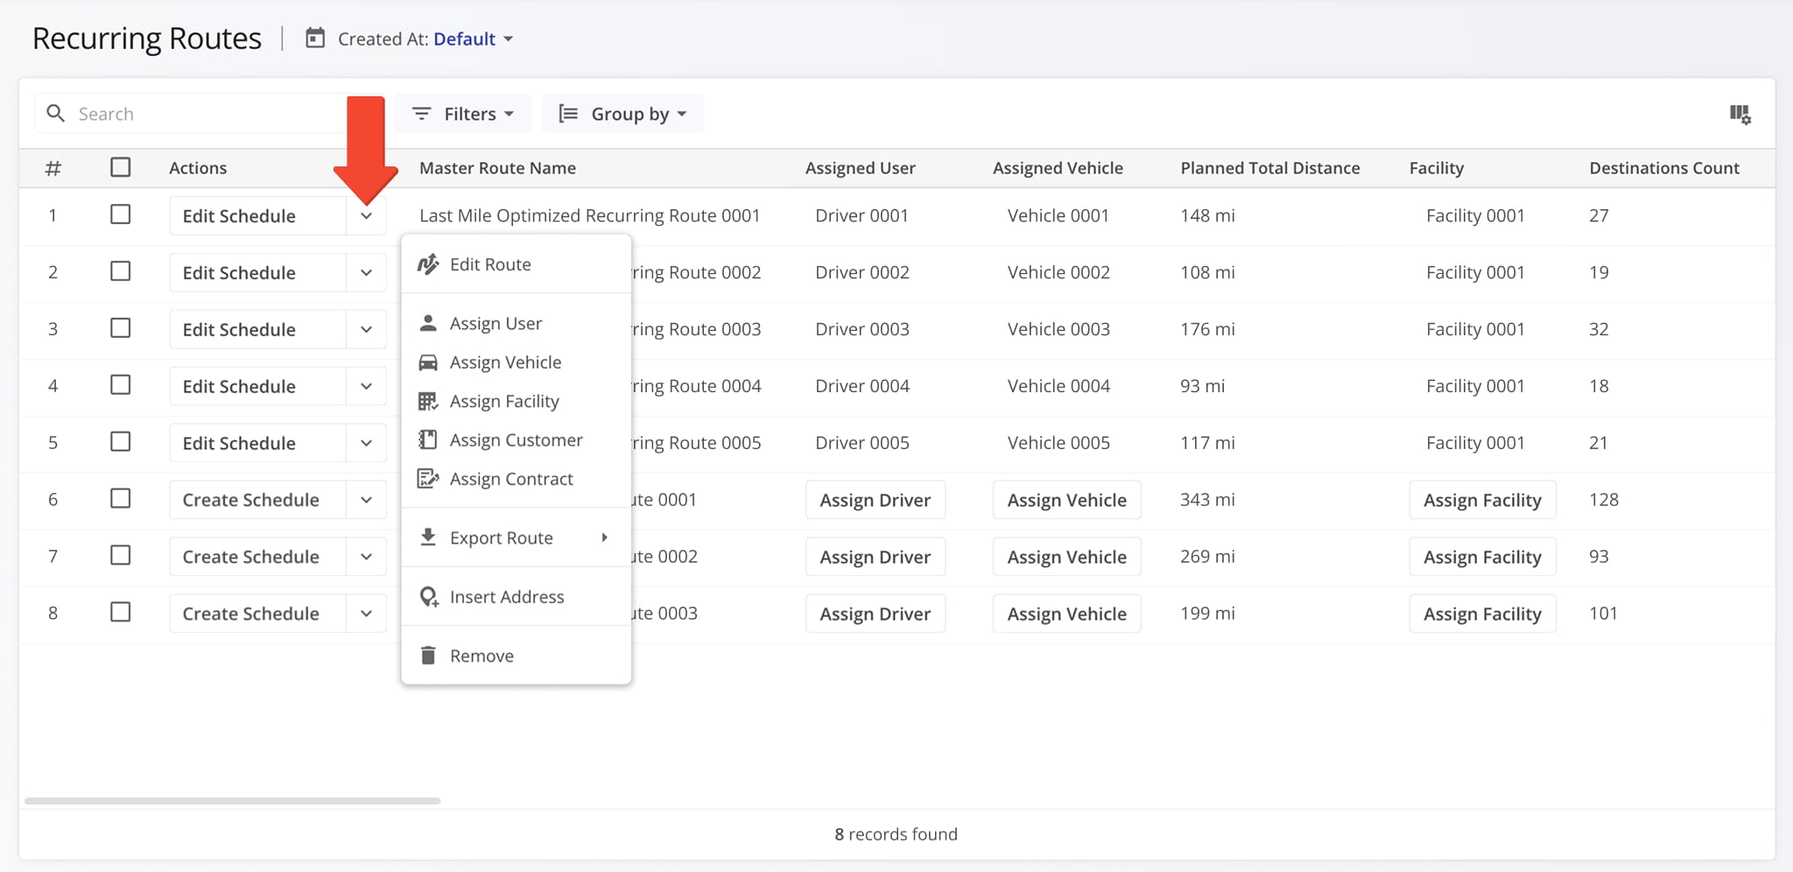Expand the actions chevron on row 8
The width and height of the screenshot is (1793, 872).
coord(366,613)
